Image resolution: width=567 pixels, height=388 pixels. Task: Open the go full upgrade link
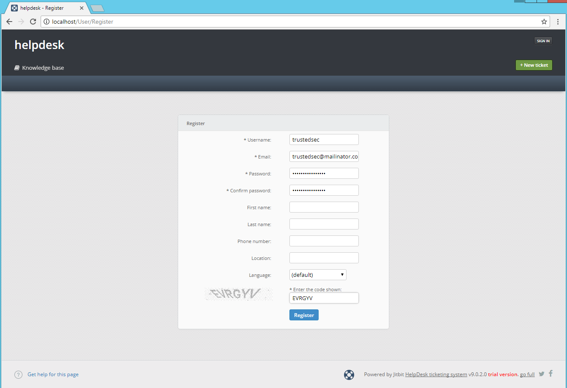pyautogui.click(x=527, y=374)
